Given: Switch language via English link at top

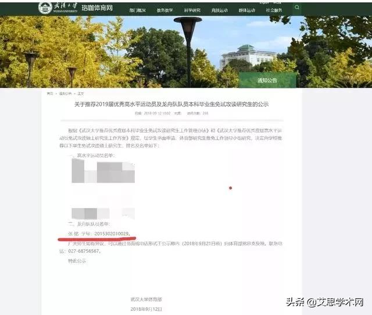Looking at the screenshot, I should (264, 2).
